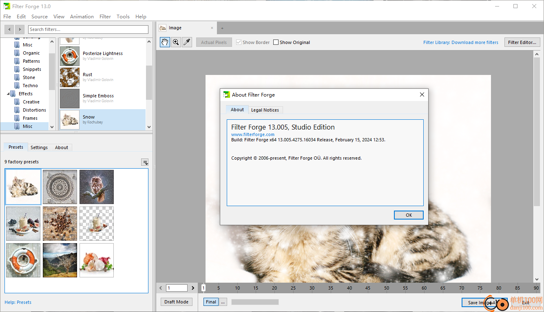Go to next frame arrow

[193, 288]
